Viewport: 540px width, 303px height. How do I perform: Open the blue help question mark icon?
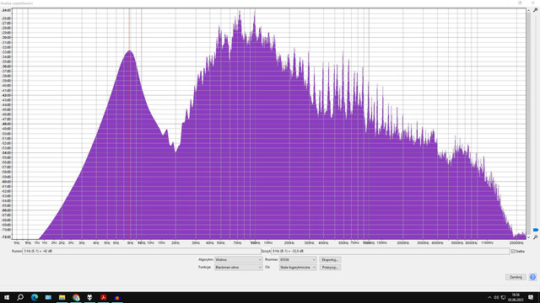(x=532, y=277)
